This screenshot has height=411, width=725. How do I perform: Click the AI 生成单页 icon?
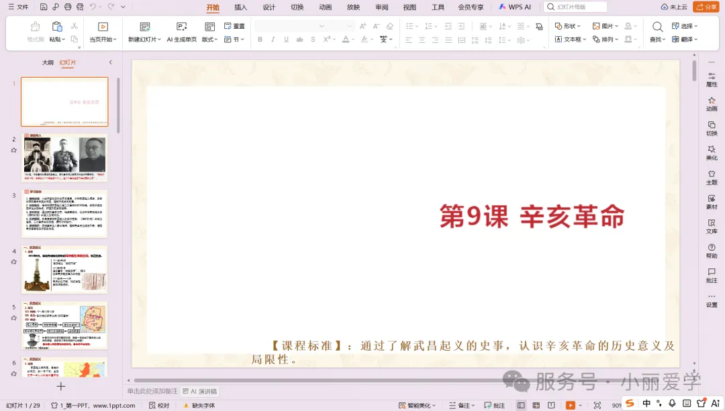pyautogui.click(x=182, y=27)
